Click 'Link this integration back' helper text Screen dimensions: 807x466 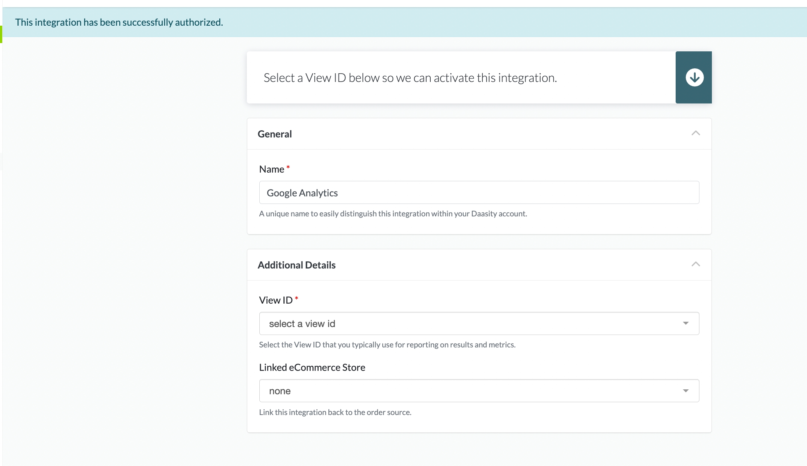335,412
